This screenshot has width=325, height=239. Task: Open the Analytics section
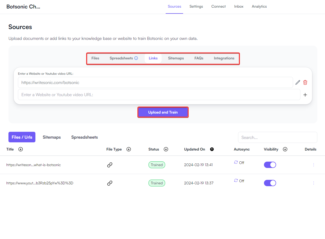(x=259, y=6)
